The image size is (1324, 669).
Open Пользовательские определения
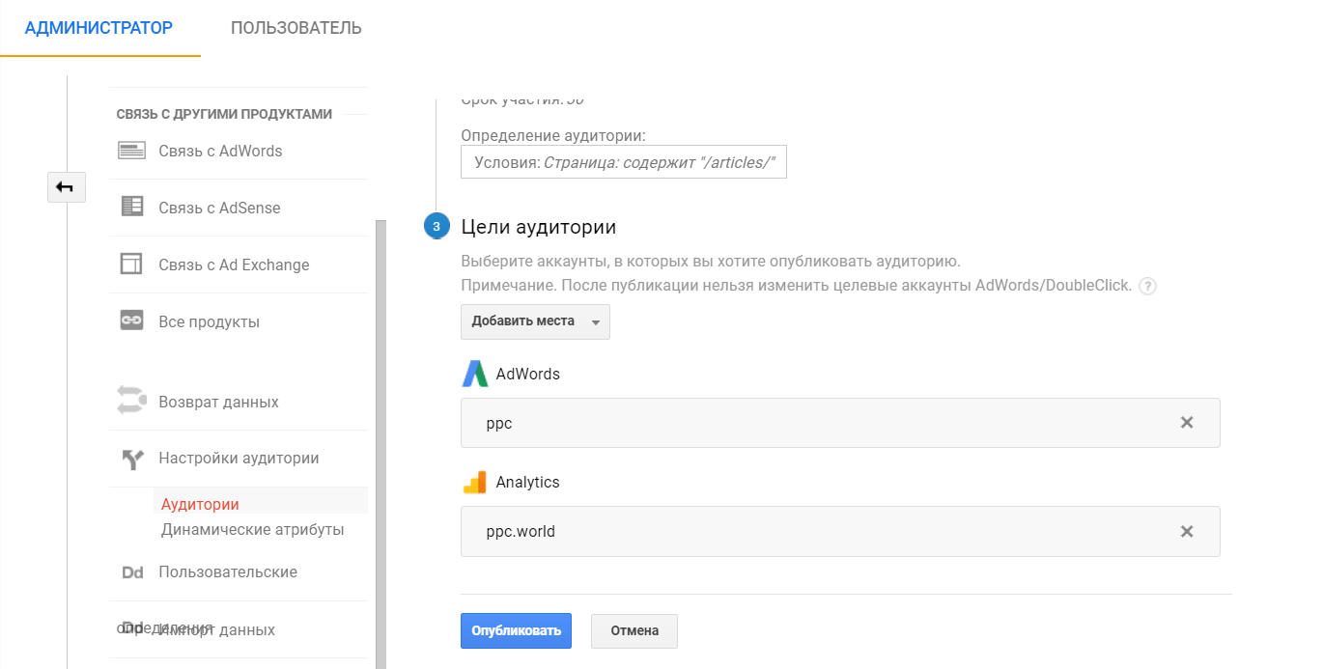(228, 571)
